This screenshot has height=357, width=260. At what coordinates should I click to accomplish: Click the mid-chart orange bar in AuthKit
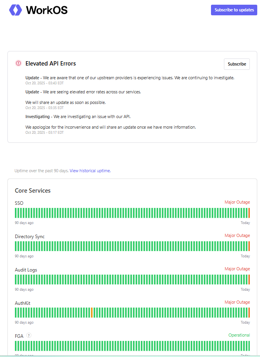[92, 313]
